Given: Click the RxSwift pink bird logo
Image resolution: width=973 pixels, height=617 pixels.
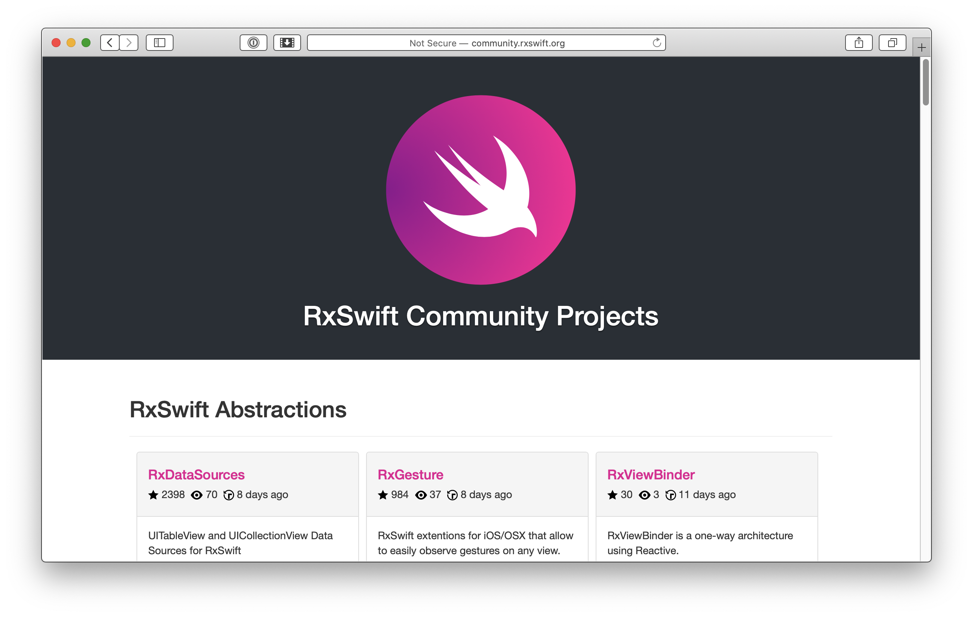Looking at the screenshot, I should point(481,190).
